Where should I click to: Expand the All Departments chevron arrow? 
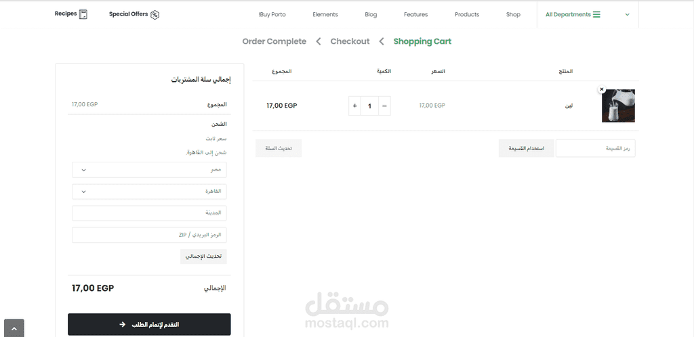coord(627,15)
